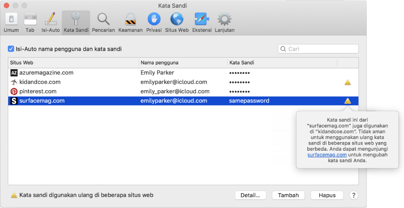Open the Isi-Auto pencil pane
The width and height of the screenshot is (404, 208).
[x=51, y=23]
